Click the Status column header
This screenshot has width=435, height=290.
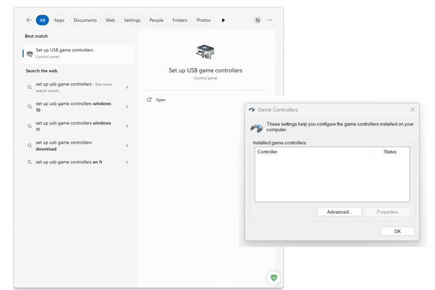pos(390,151)
